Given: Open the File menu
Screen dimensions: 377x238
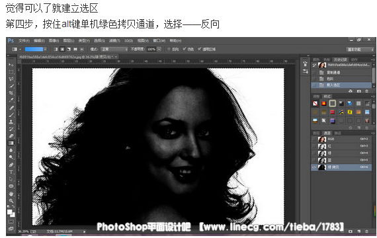Looking at the screenshot, I should tap(24, 40).
